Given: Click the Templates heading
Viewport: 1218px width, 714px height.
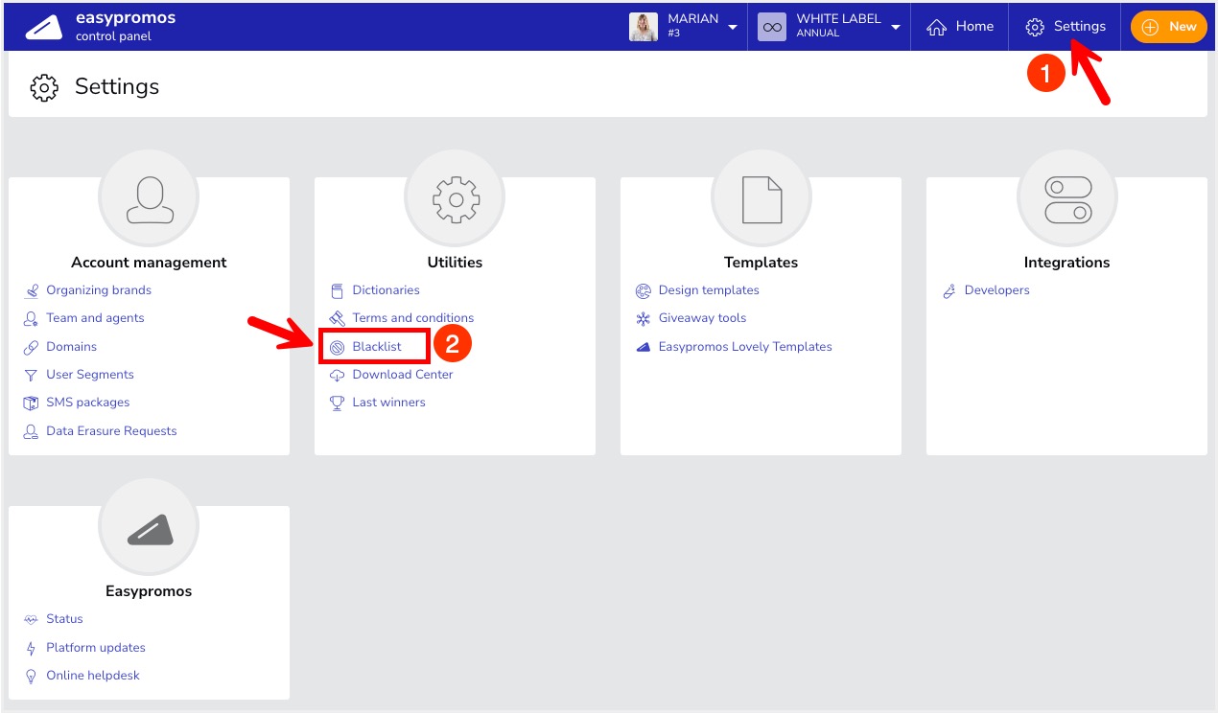Looking at the screenshot, I should point(761,263).
